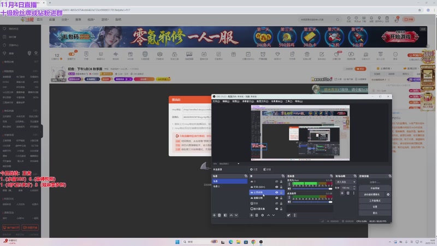Screen dimensions: 437x246
Task: Toggle lock on 显示器采集 source
Action: pyautogui.click(x=281, y=209)
